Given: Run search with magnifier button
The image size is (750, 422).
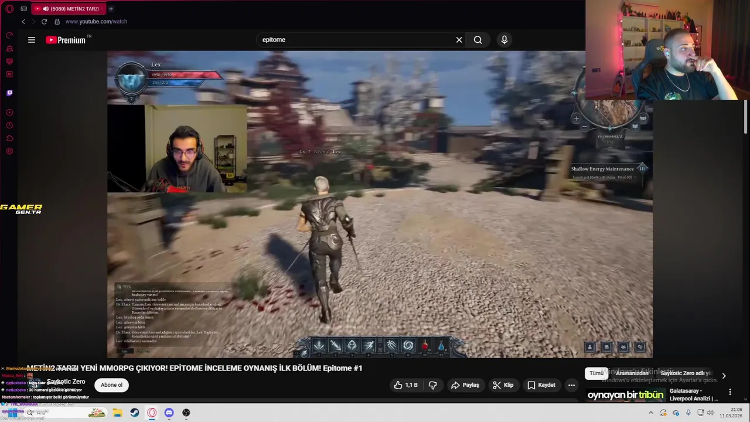Looking at the screenshot, I should pyautogui.click(x=478, y=40).
